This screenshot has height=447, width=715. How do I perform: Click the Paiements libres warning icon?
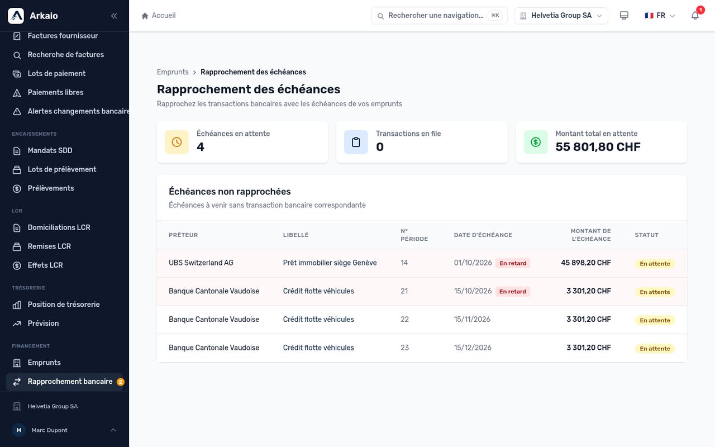[17, 93]
